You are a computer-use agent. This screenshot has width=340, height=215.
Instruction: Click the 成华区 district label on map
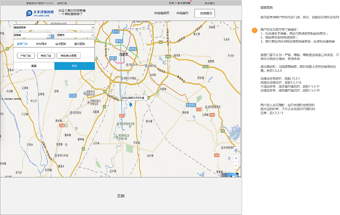click(133, 49)
